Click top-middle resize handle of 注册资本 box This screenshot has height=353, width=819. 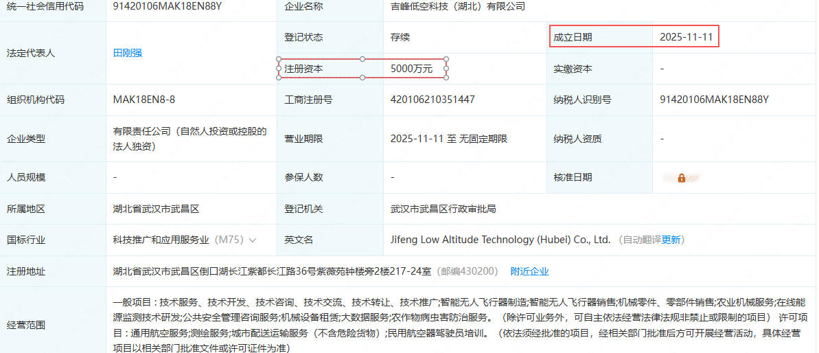click(x=362, y=59)
